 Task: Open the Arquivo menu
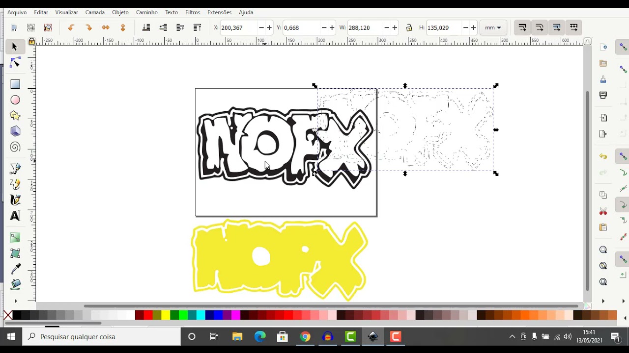click(17, 12)
